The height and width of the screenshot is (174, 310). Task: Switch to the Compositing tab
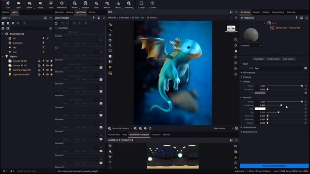pos(278,12)
